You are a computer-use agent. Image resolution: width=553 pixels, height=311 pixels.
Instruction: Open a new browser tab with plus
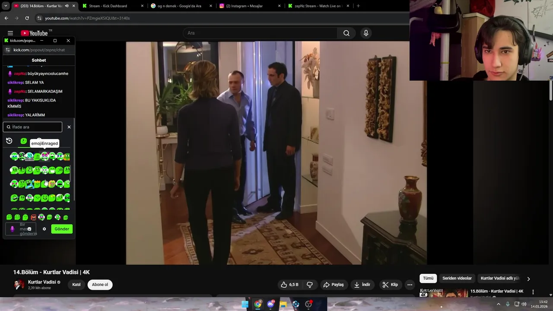(x=358, y=6)
